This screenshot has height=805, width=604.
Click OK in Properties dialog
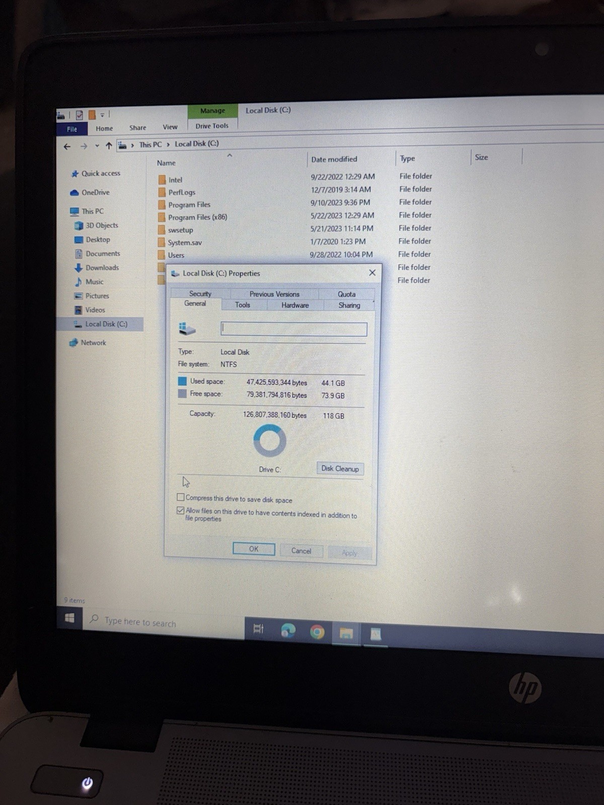(254, 549)
